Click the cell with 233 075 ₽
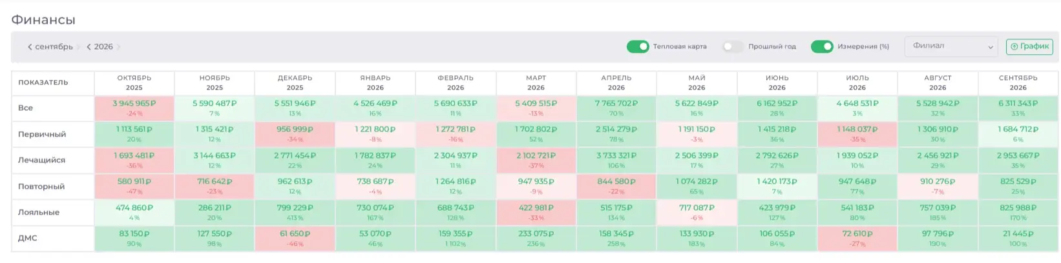Image resolution: width=1061 pixels, height=263 pixels. click(x=536, y=239)
